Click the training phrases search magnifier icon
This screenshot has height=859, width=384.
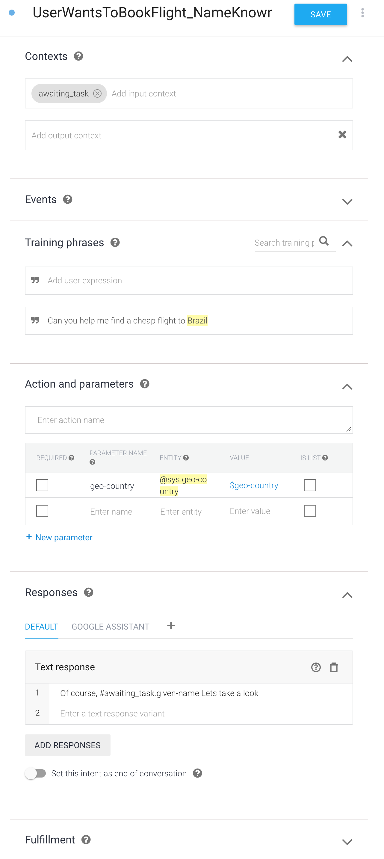point(324,241)
